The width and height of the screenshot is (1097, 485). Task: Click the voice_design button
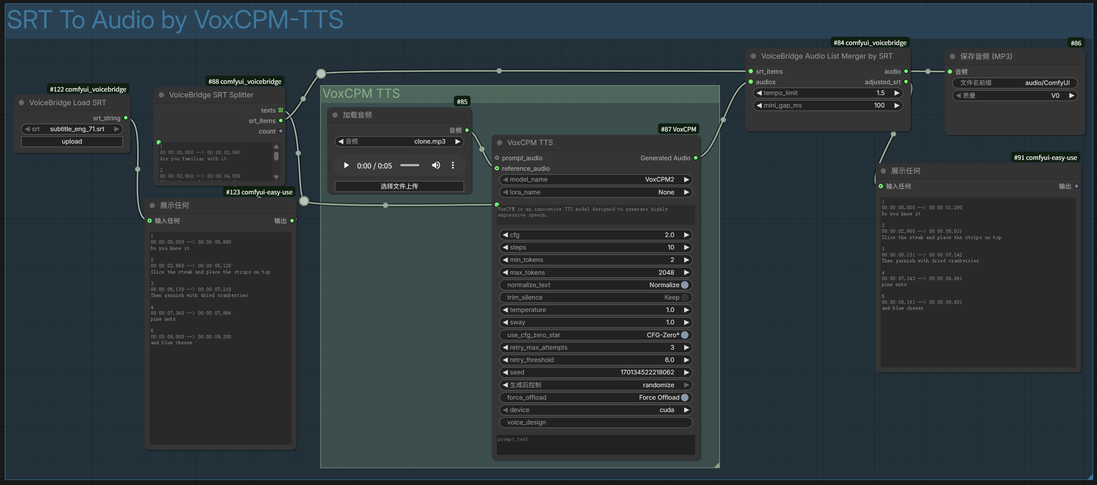click(596, 422)
